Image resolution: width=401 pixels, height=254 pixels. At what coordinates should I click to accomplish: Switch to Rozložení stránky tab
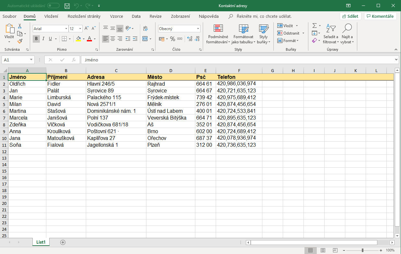pos(84,16)
